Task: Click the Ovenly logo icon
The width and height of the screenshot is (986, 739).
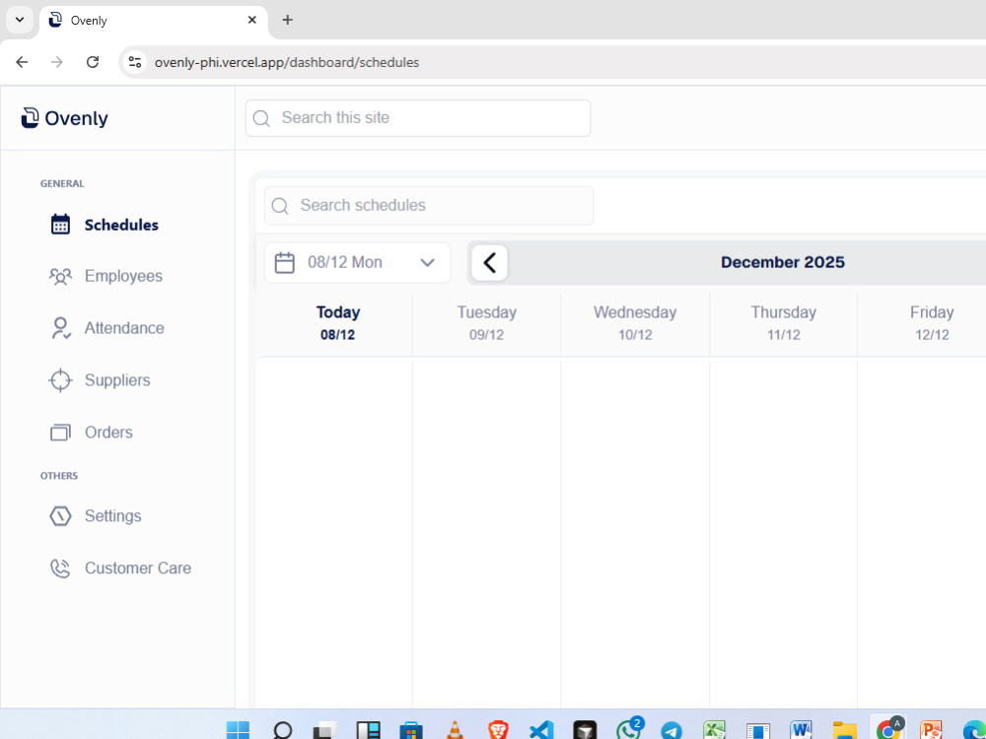Action: click(30, 117)
